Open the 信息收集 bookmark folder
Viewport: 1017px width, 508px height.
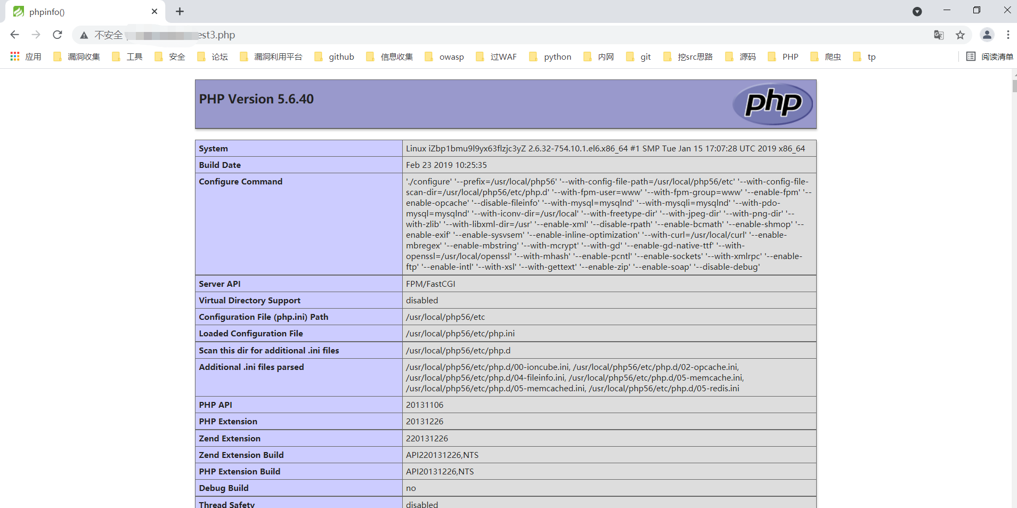click(389, 57)
